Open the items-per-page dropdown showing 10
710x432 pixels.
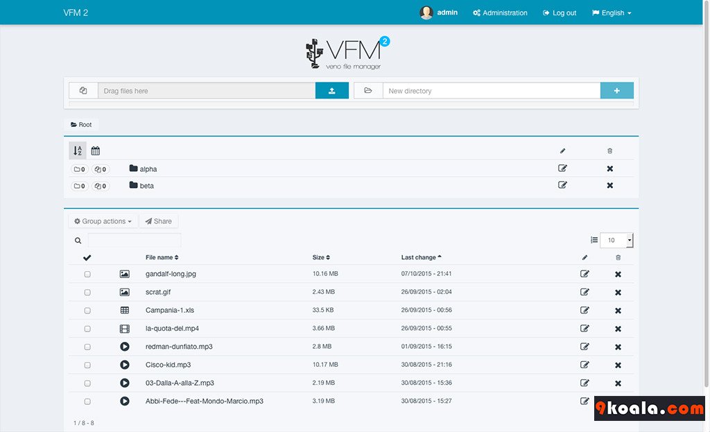(616, 241)
